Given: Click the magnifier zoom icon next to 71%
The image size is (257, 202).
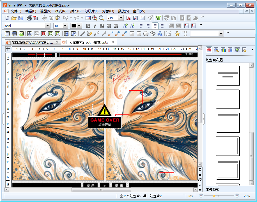Looking at the screenshot, I should coord(102,18).
